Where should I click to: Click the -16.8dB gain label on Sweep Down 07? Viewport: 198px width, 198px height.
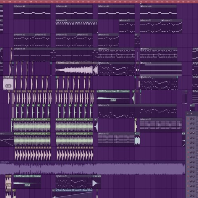pos(113,100)
